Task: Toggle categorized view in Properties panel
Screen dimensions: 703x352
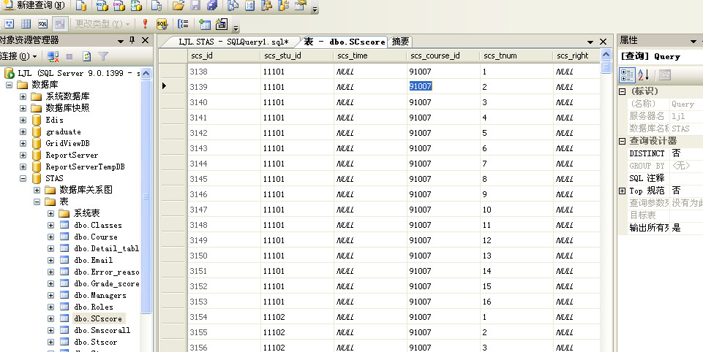Action: 627,74
